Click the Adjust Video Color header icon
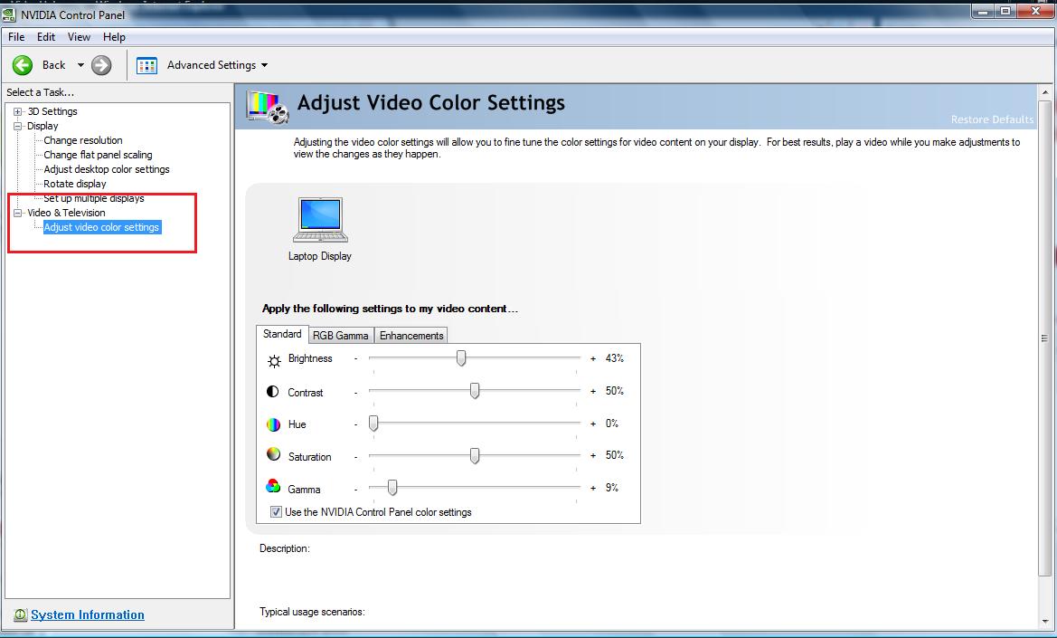The image size is (1057, 638). point(268,107)
